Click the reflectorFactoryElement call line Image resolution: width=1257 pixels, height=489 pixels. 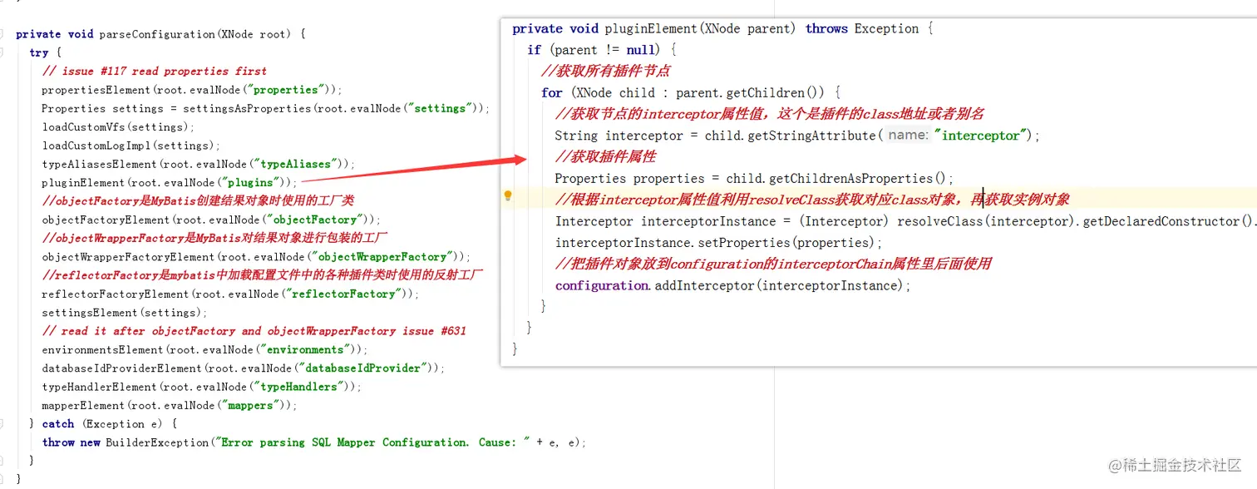tap(231, 294)
